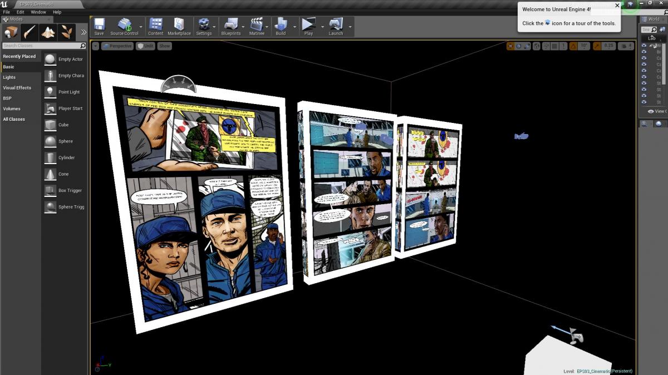Open the Marketplace from the toolbar
The width and height of the screenshot is (668, 375).
[x=179, y=26]
